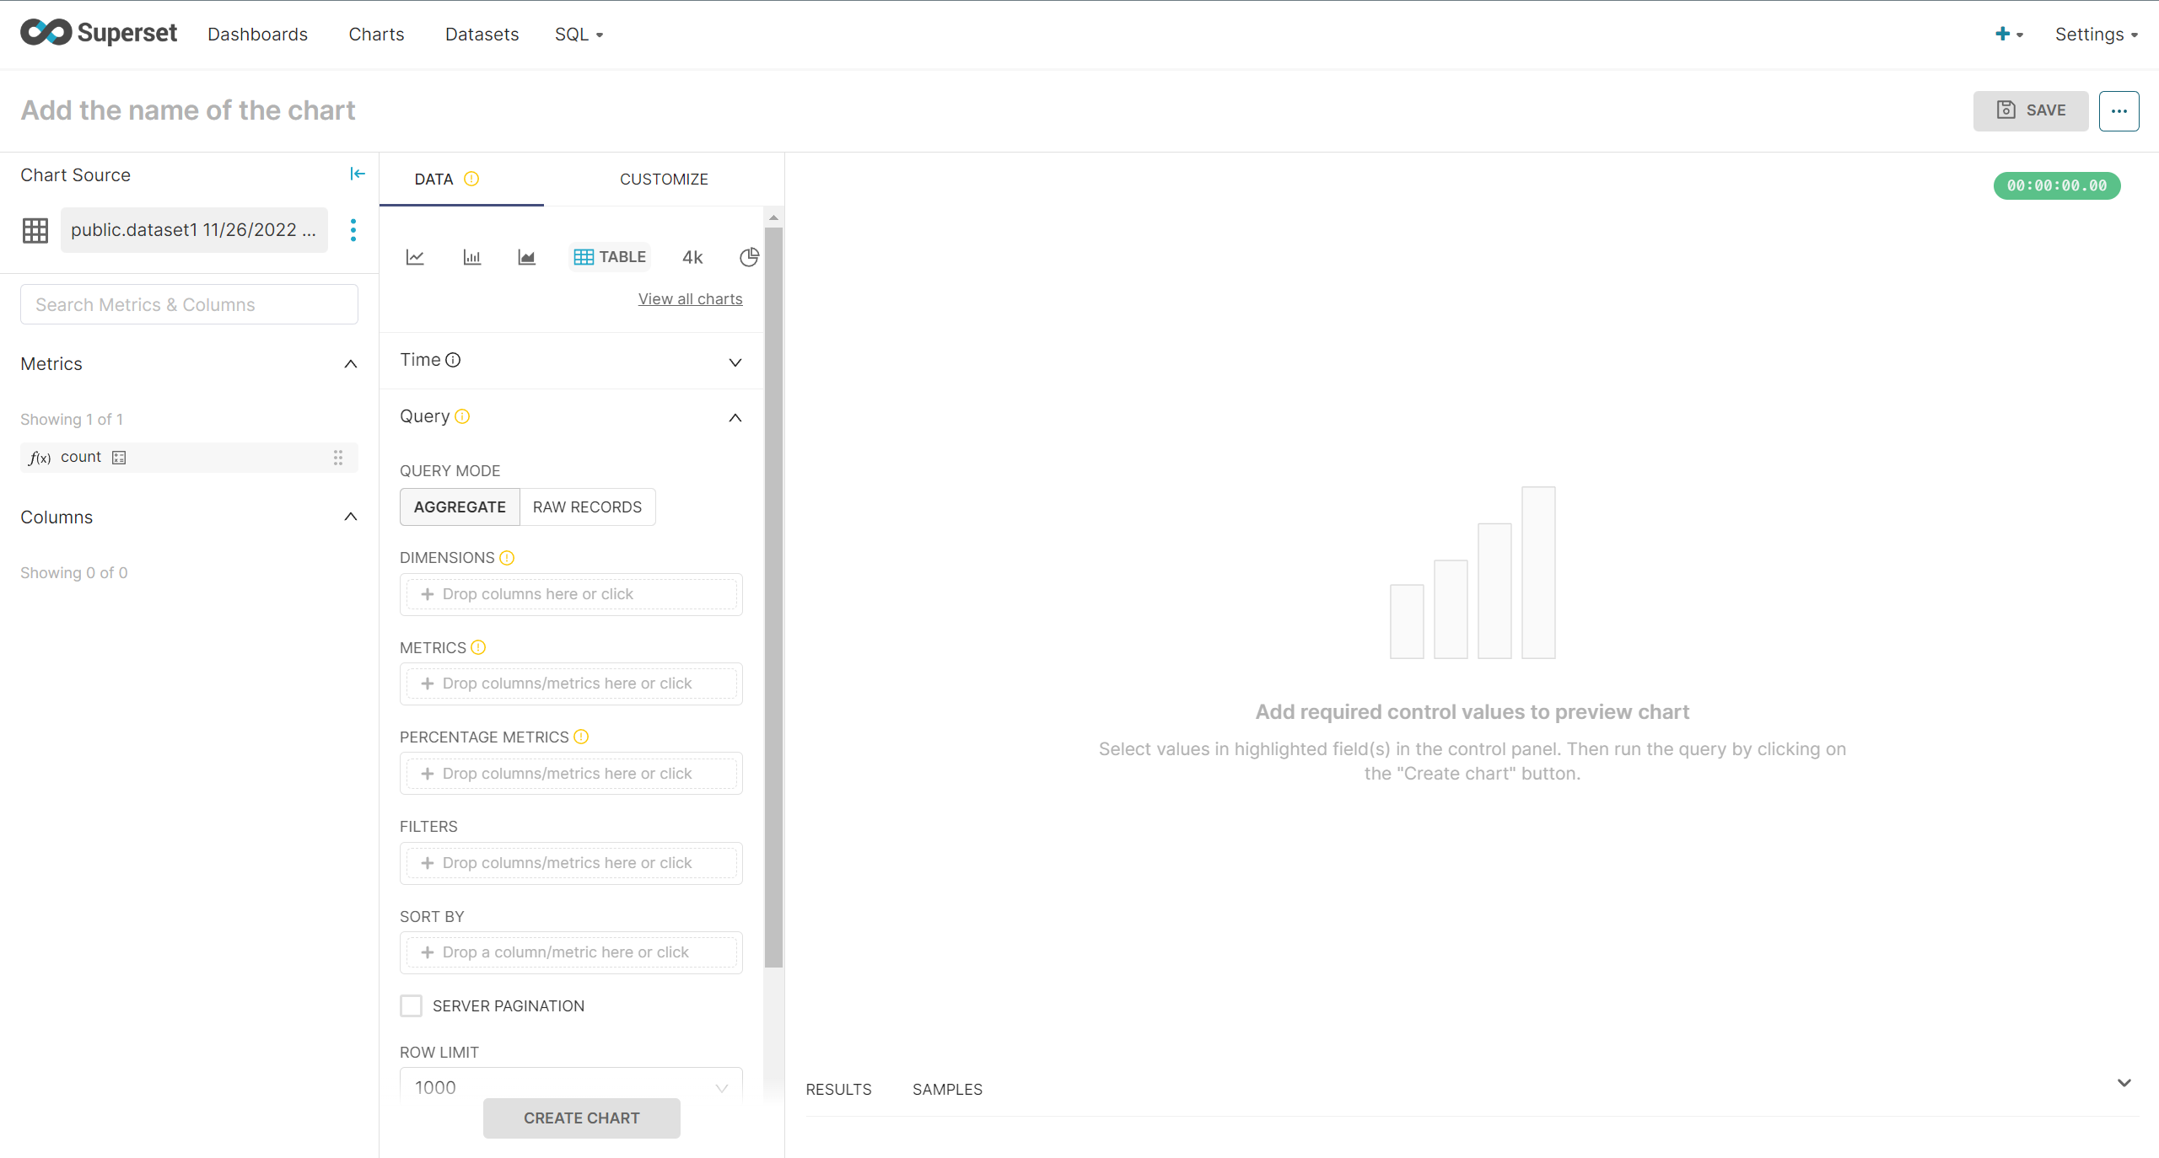Open dataset options three-dot menu
Viewport: 2159px width, 1158px height.
coord(353,230)
